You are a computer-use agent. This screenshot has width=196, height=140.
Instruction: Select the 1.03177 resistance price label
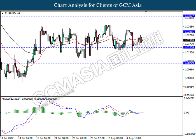point(189,16)
